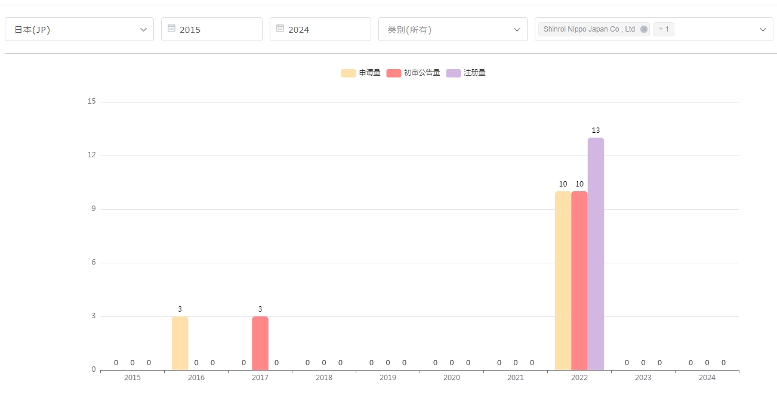Click the Shinroi Nippo Japan Co label
This screenshot has height=398, width=777.
click(x=589, y=29)
